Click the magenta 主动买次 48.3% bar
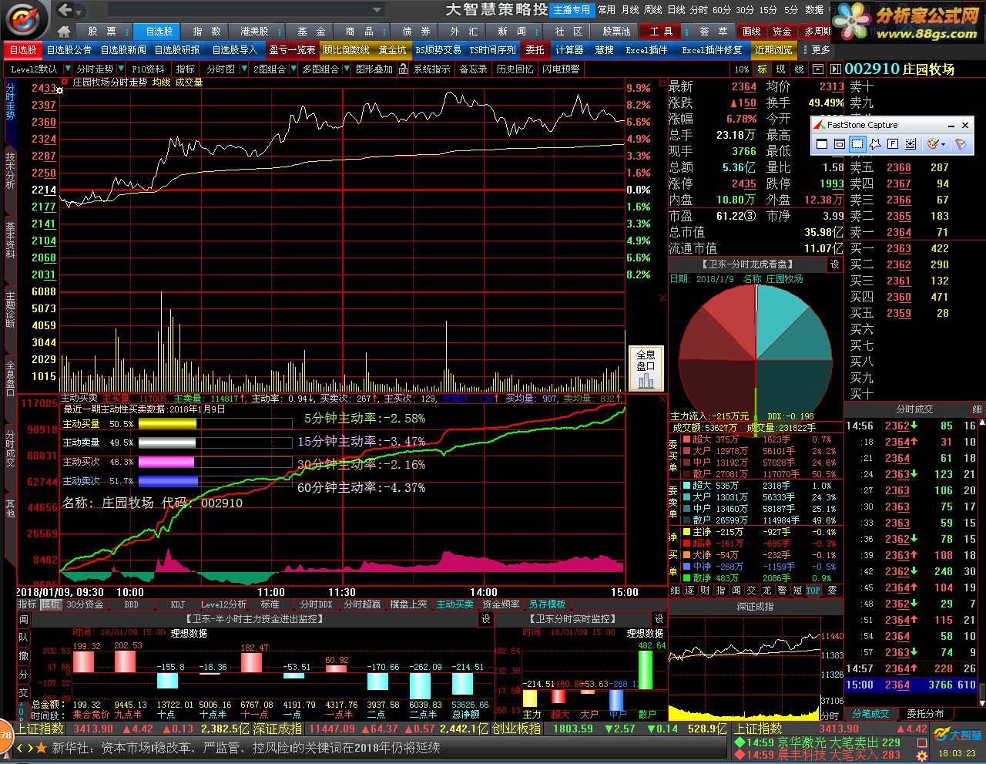This screenshot has height=764, width=986. pos(166,462)
